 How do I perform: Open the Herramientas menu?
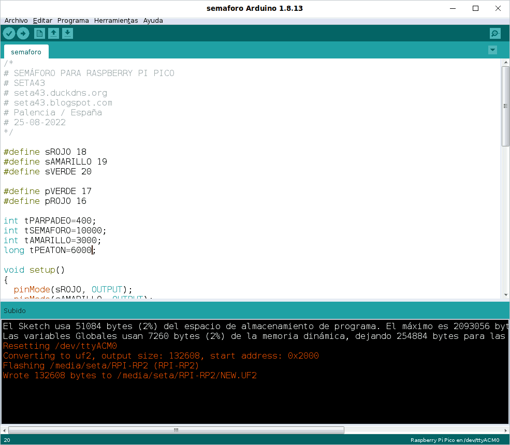coord(116,21)
